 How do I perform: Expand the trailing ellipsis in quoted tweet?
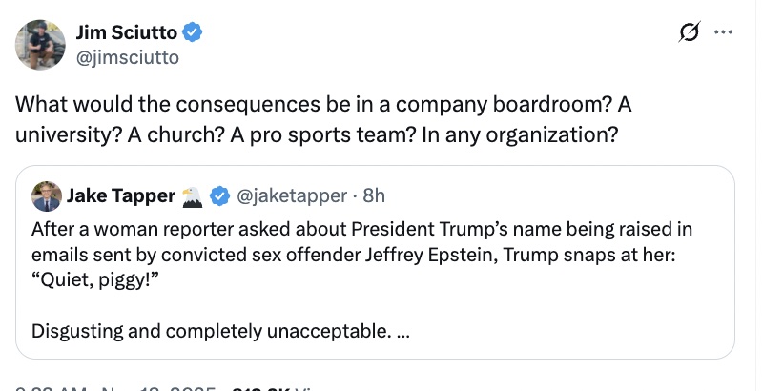coord(402,332)
